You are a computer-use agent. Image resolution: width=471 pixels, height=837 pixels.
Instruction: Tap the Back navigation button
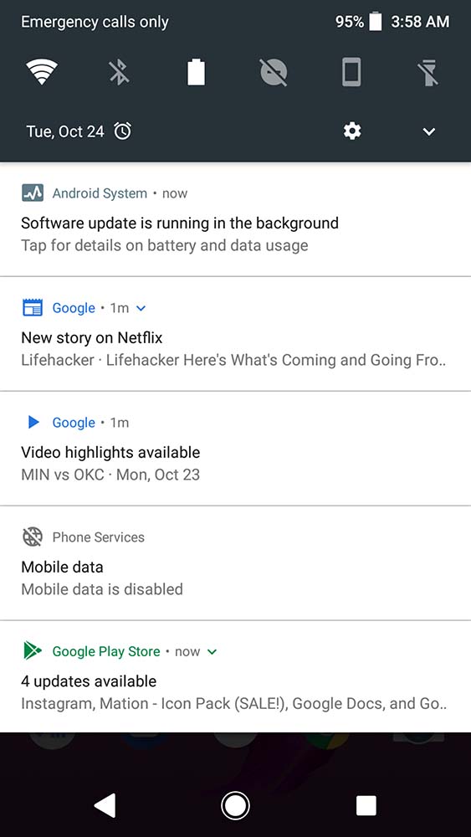click(x=105, y=805)
